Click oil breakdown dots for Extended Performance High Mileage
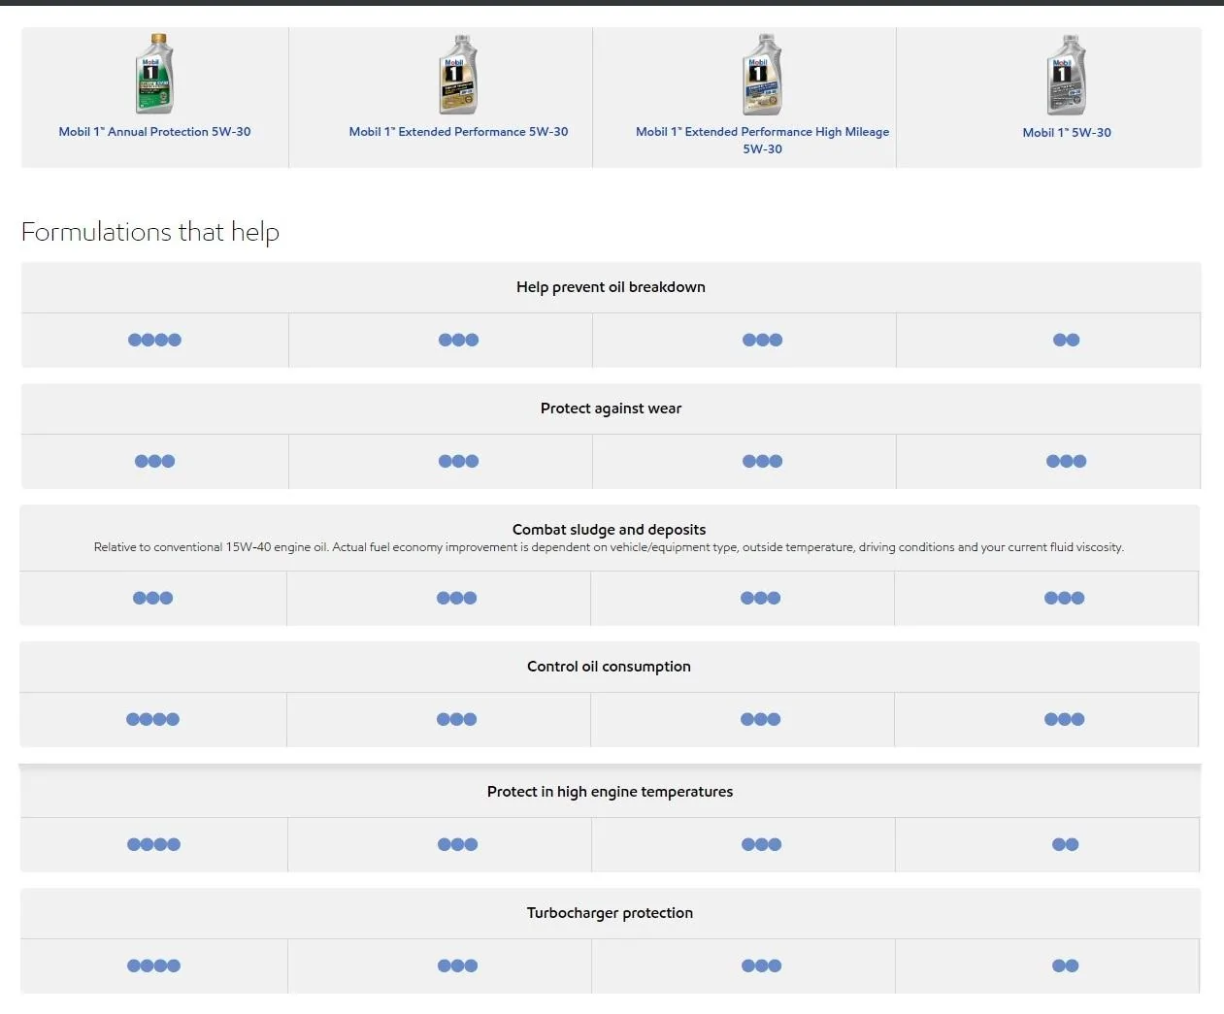Screen dimensions: 1224x1014 pyautogui.click(x=762, y=340)
